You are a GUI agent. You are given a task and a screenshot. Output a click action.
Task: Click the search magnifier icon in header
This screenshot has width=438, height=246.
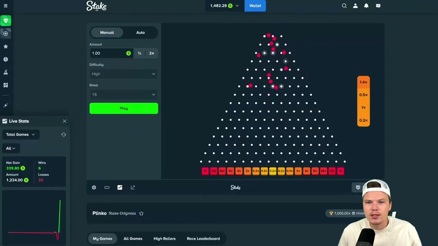pyautogui.click(x=344, y=6)
